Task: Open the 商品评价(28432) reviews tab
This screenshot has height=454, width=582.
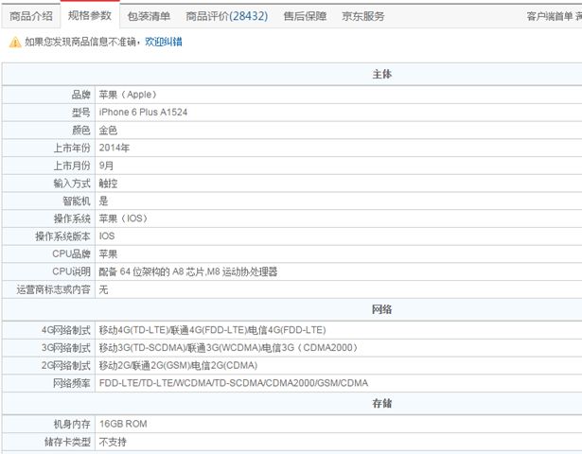Action: 227,16
